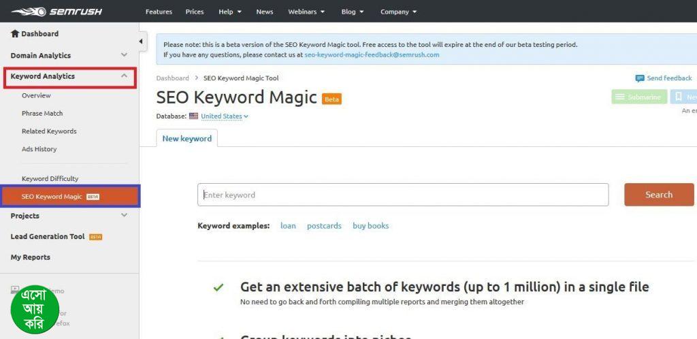The width and height of the screenshot is (697, 339).
Task: Click the Send feedback chat icon
Action: [639, 78]
